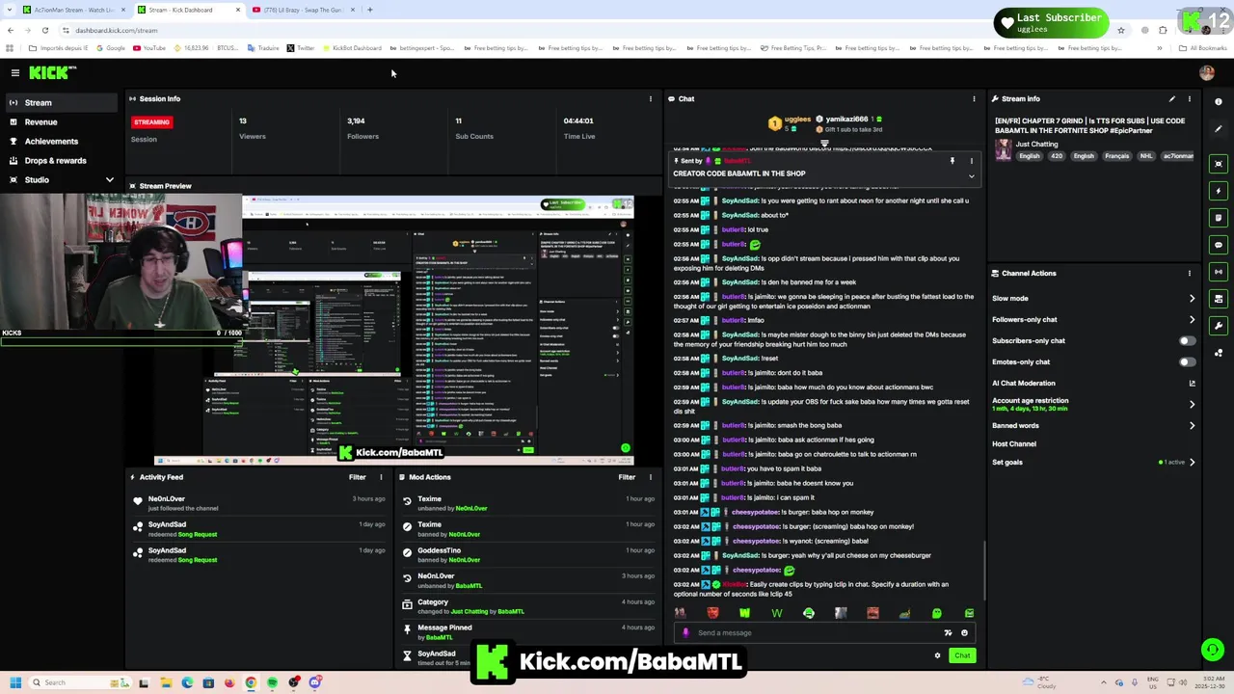Viewport: 1234px width, 694px height.
Task: Expand Followers-only chat settings
Action: point(1192,319)
